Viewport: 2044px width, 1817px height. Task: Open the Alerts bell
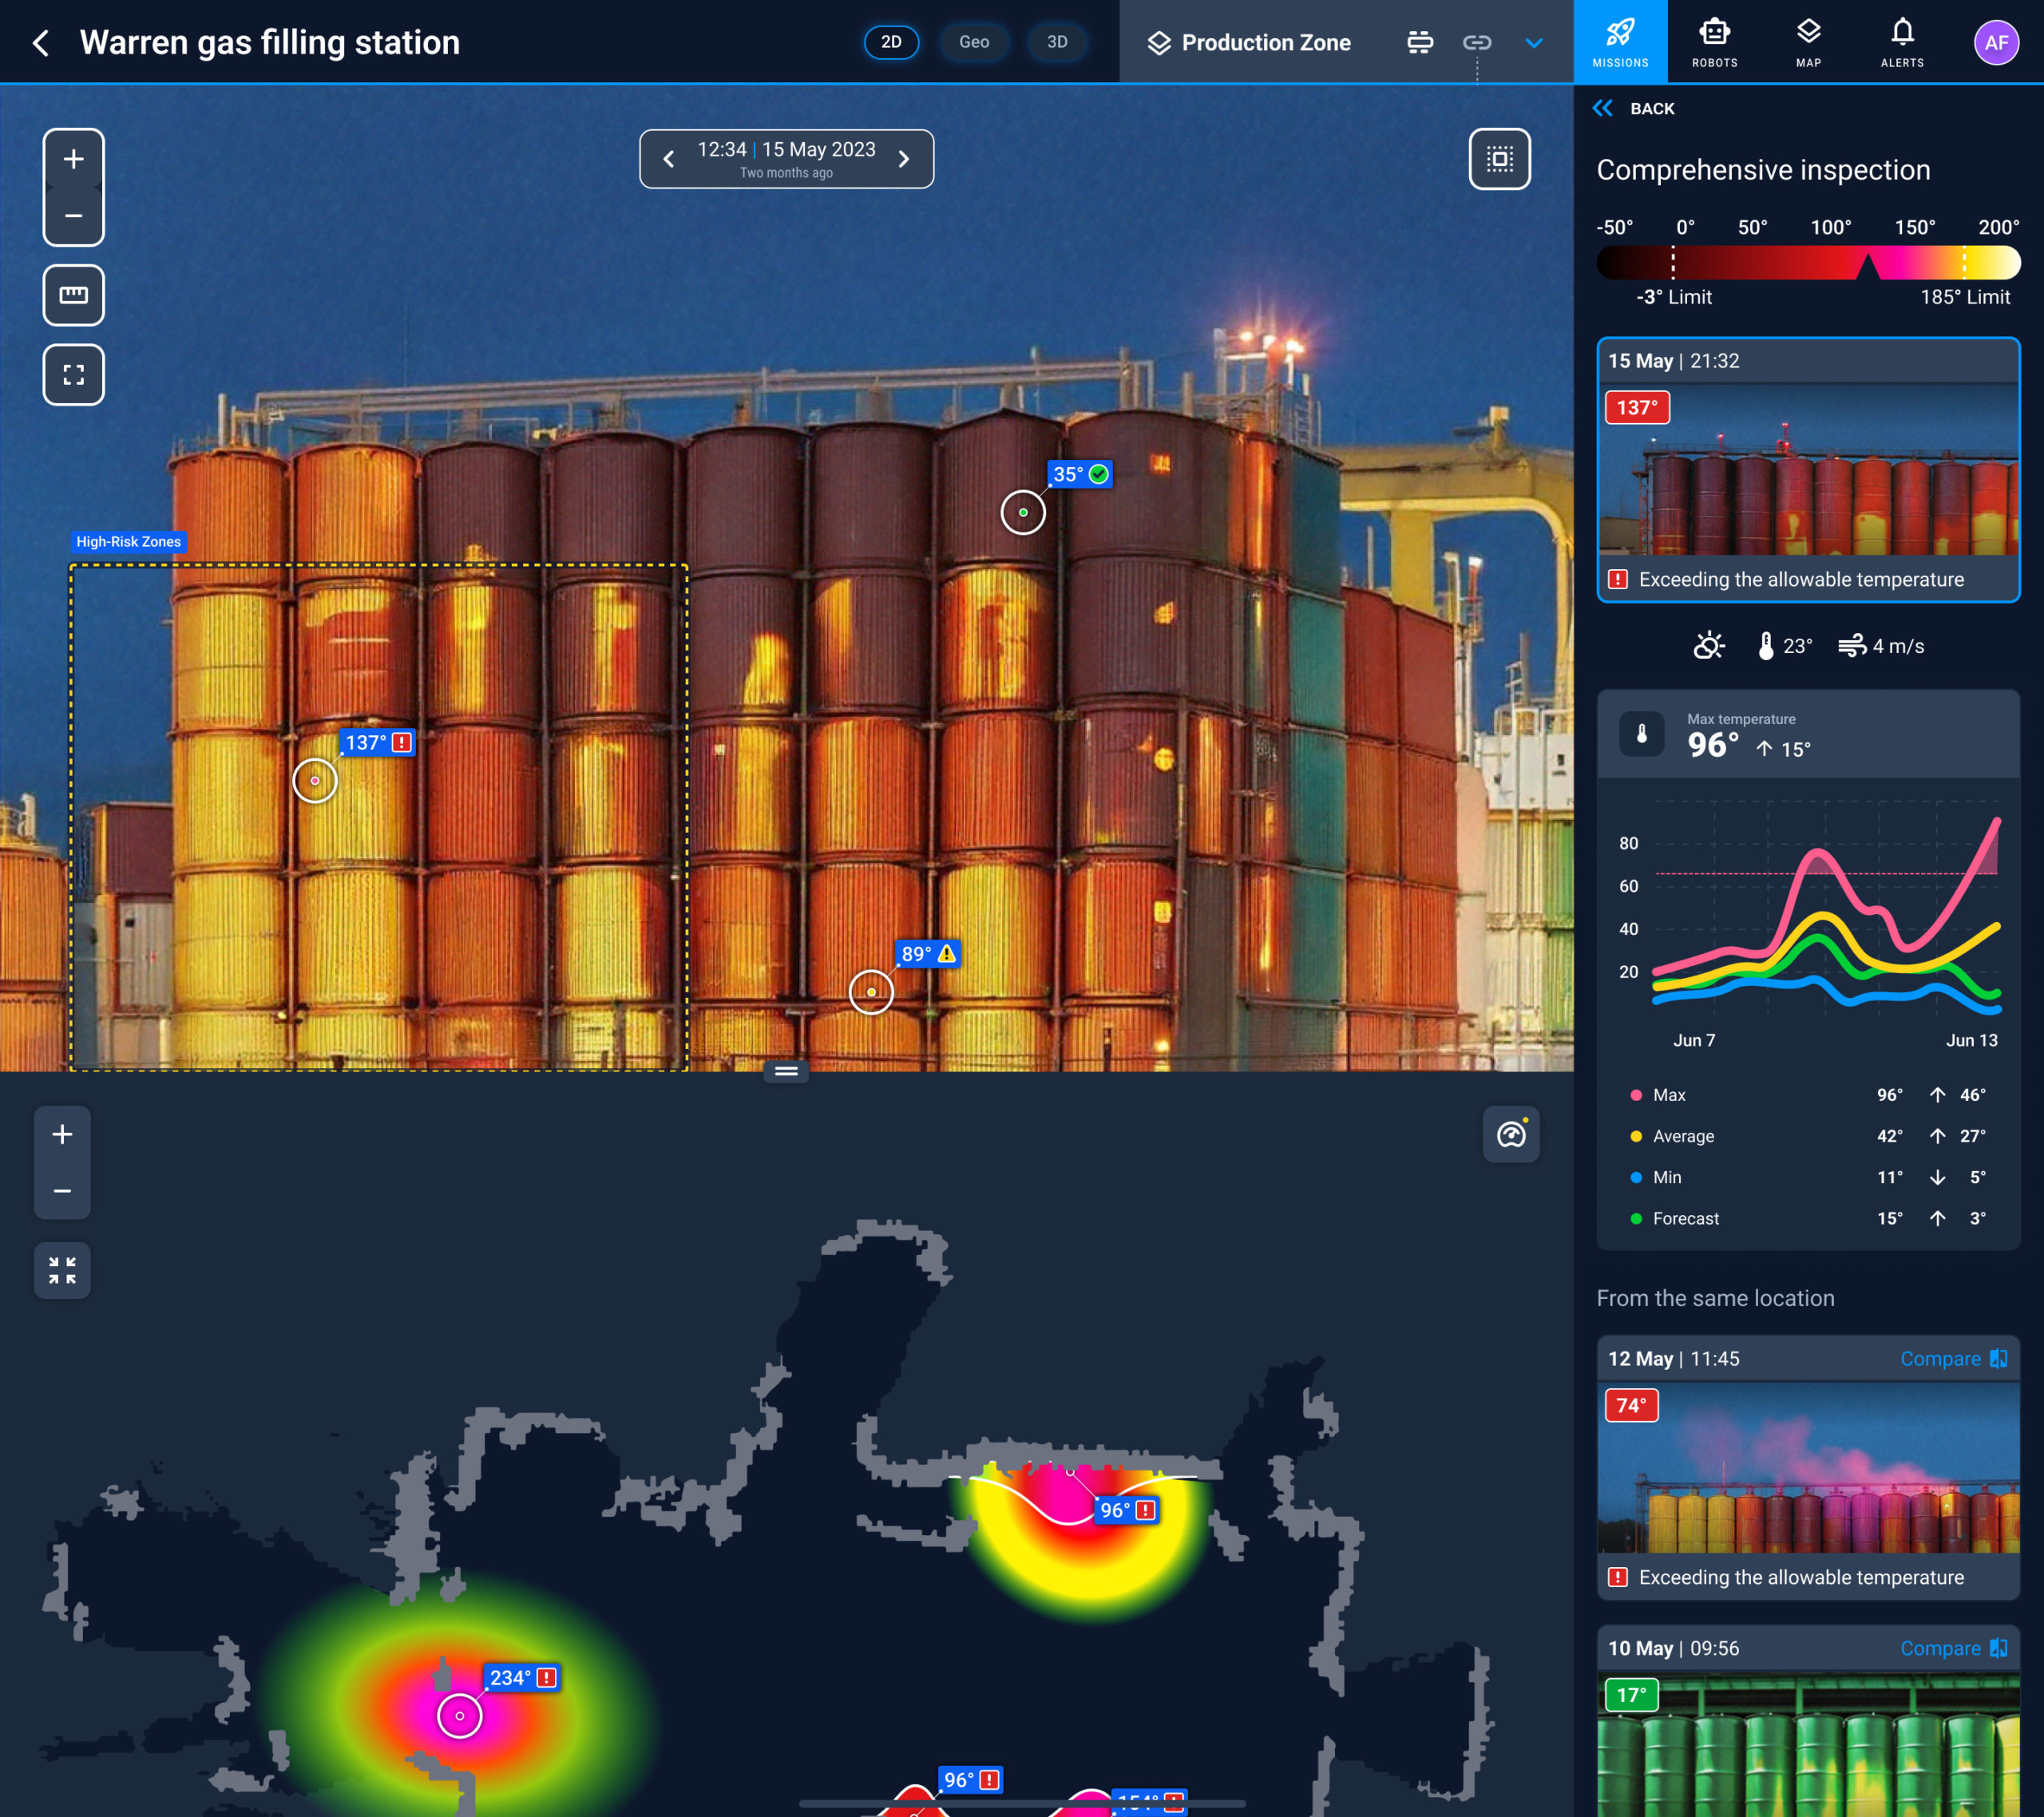click(1902, 42)
